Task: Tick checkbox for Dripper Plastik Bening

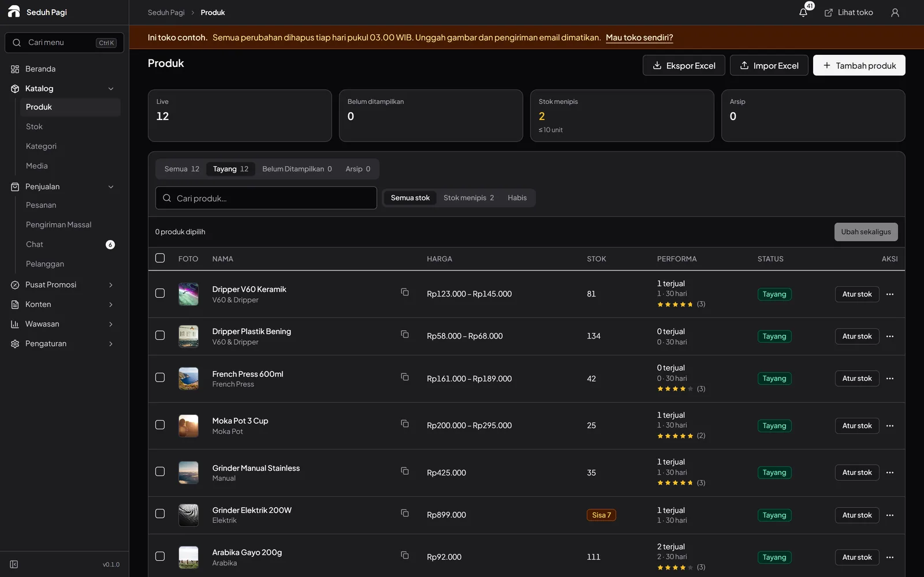Action: tap(160, 335)
